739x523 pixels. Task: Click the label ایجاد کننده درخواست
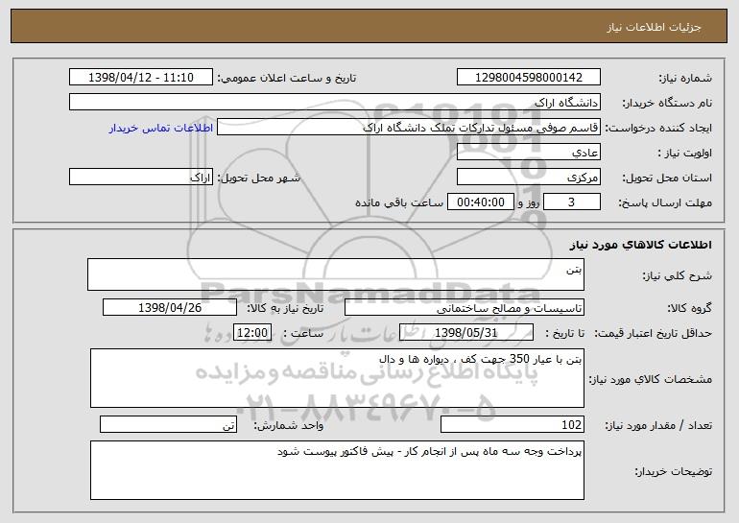(x=658, y=129)
